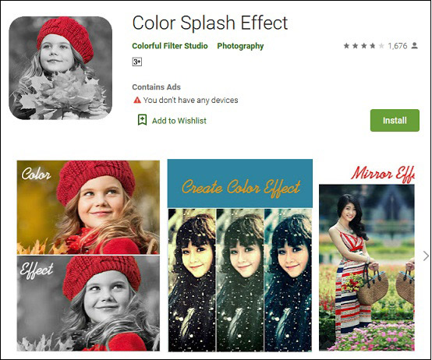The width and height of the screenshot is (432, 360).
Task: Click the fifth unfilled gray rating star
Action: tap(381, 46)
